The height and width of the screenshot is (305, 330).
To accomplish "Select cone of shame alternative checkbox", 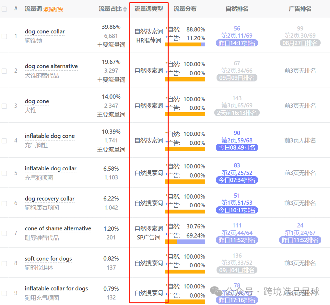I will click(4, 233).
